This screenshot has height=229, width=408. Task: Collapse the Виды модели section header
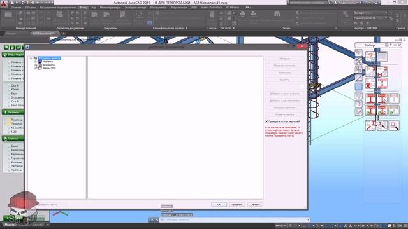(13, 55)
